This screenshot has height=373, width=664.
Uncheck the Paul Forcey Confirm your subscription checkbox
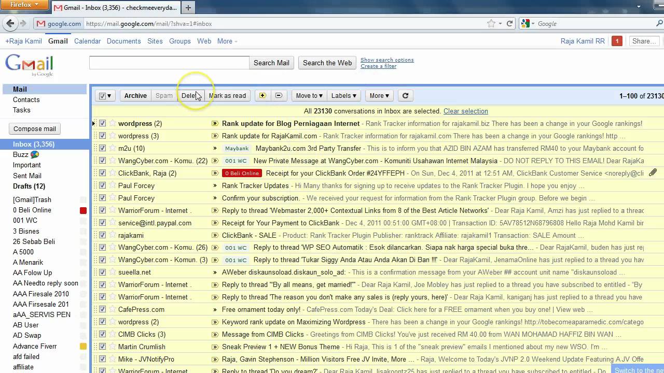coord(102,198)
